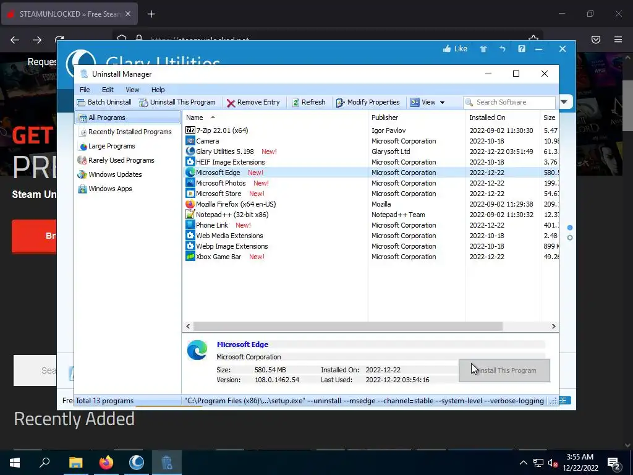Image resolution: width=633 pixels, height=475 pixels.
Task: Click the shirt skin icon in Glary header
Action: pyautogui.click(x=483, y=49)
